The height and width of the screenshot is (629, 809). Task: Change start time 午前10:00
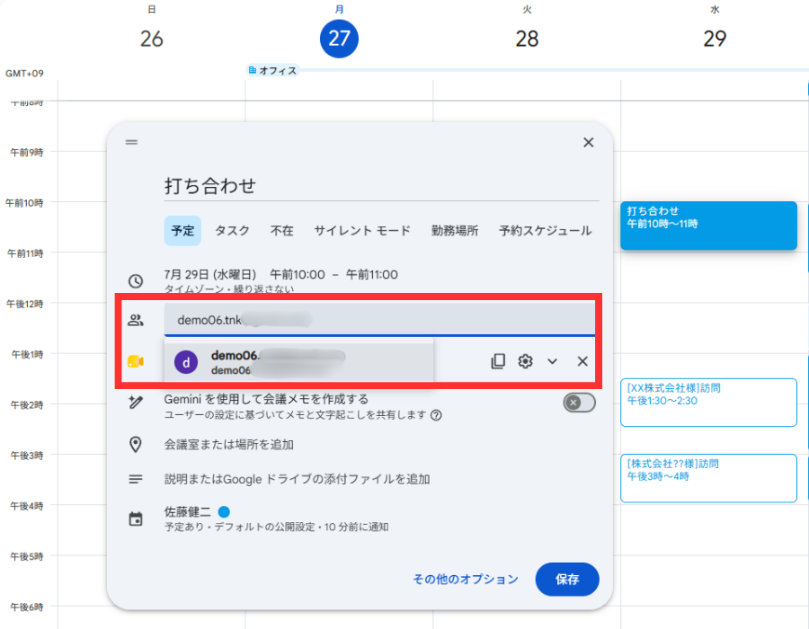(x=298, y=275)
